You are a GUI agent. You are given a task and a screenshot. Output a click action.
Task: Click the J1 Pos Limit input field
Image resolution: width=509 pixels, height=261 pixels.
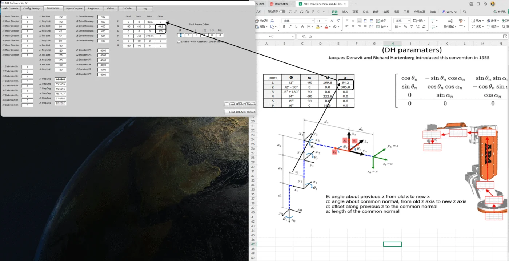point(60,17)
